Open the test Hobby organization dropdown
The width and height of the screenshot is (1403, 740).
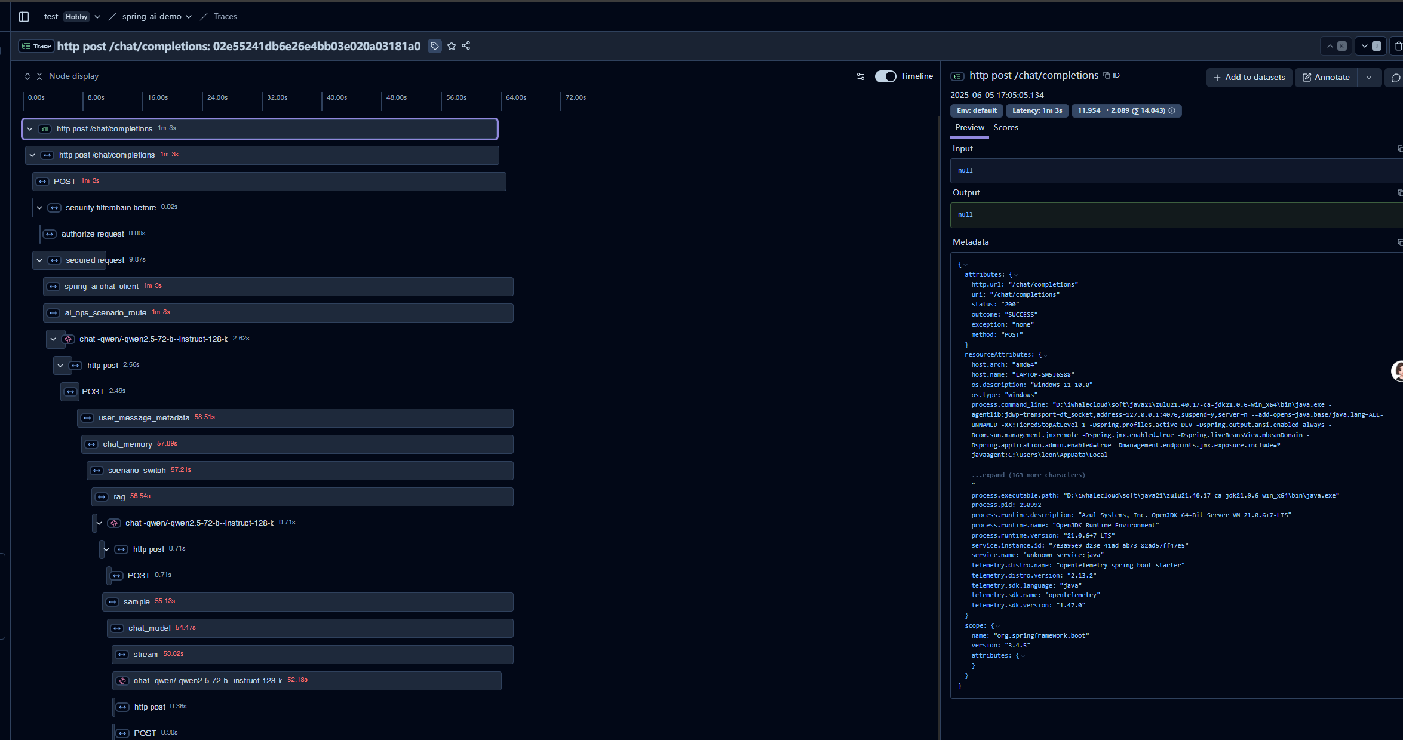coord(97,17)
